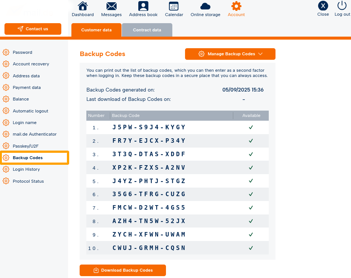Click the gear icon beside Account recovery
This screenshot has height=278, width=351.
pyautogui.click(x=6, y=64)
